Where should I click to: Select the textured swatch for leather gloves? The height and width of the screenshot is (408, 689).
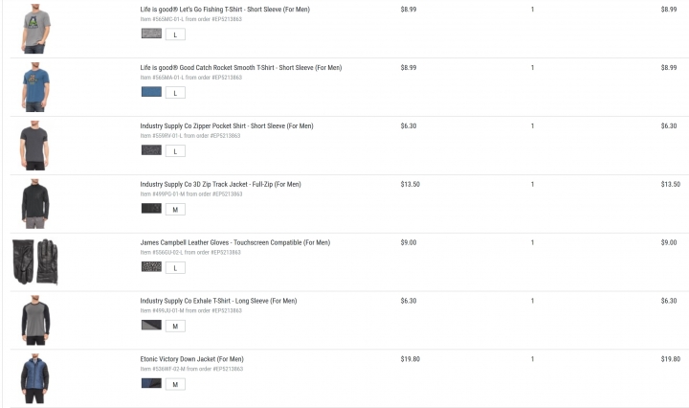(x=151, y=267)
